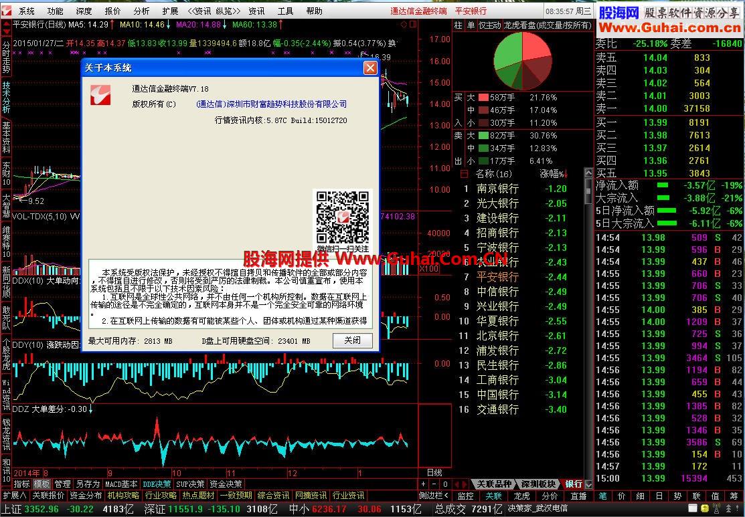
Task: Expand the 扩展∧ panel at the bottom left
Action: point(15,496)
